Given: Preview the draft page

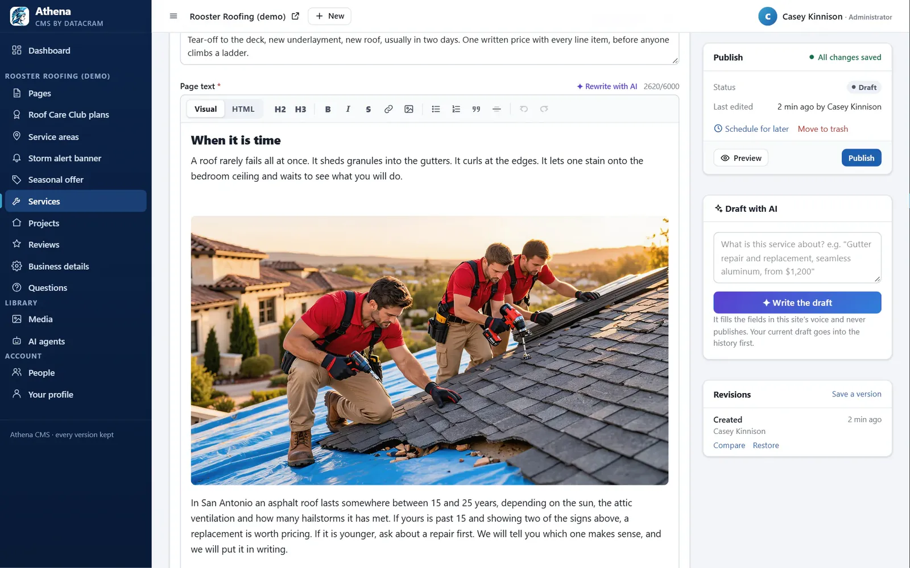Looking at the screenshot, I should pyautogui.click(x=741, y=158).
